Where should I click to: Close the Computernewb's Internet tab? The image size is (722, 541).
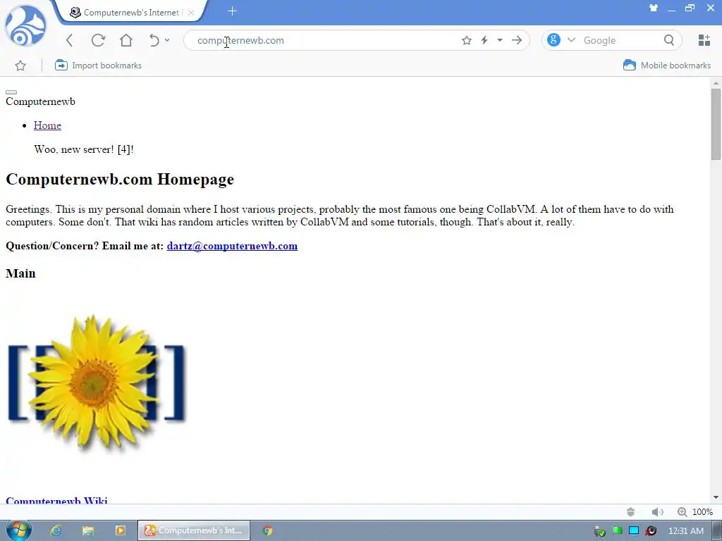pos(191,13)
